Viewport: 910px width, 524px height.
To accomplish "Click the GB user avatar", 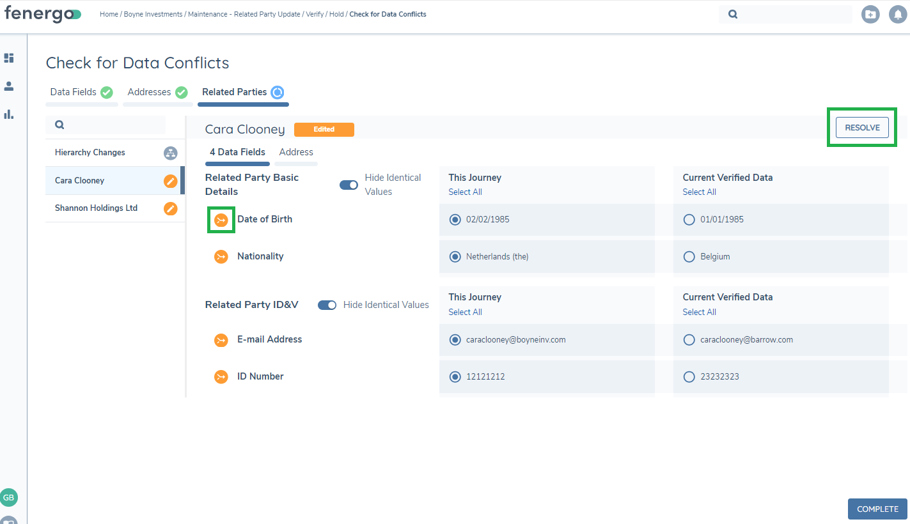I will tap(9, 497).
